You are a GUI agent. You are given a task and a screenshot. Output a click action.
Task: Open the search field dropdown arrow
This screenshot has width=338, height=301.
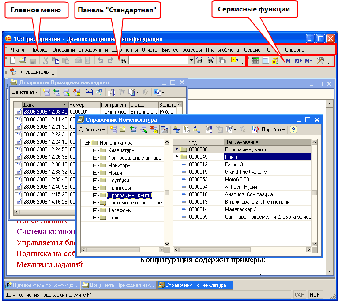pos(191,61)
